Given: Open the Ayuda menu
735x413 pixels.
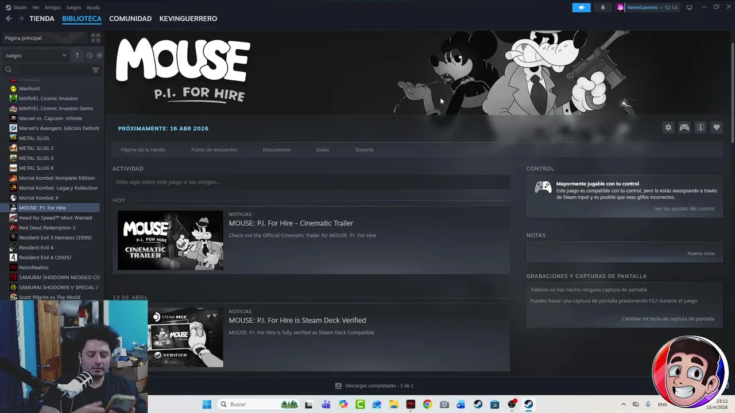Looking at the screenshot, I should (93, 7).
